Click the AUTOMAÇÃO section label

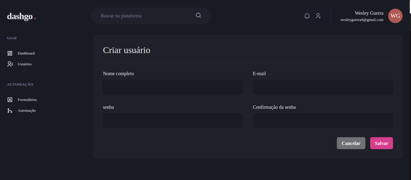[20, 84]
